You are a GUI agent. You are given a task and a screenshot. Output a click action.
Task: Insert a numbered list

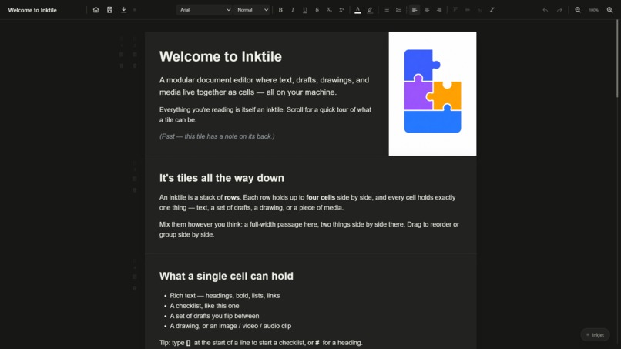pos(398,10)
